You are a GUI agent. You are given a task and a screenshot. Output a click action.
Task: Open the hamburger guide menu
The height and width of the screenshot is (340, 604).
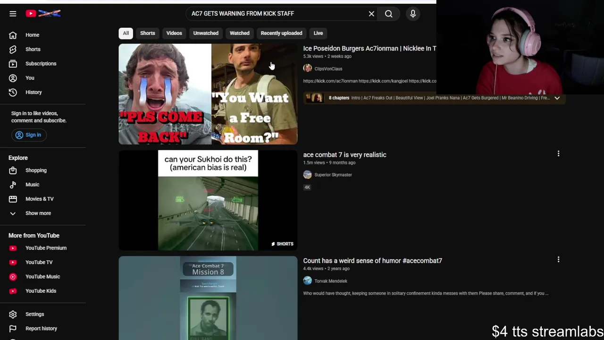13,14
